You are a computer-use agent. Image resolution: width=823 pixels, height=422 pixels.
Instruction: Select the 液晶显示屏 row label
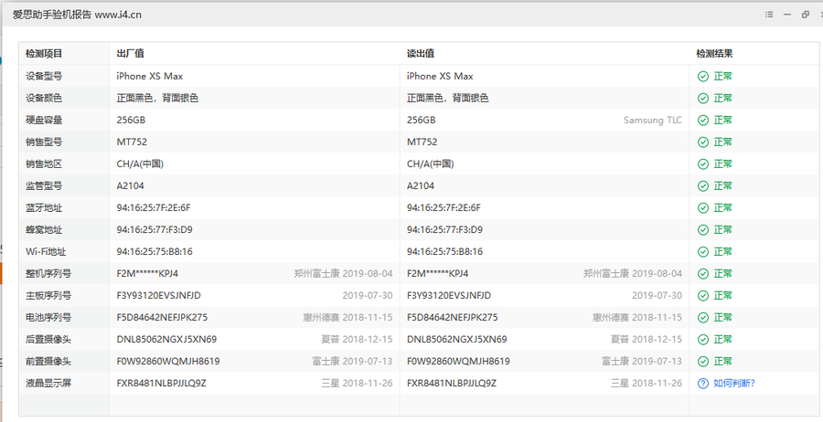pyautogui.click(x=48, y=384)
